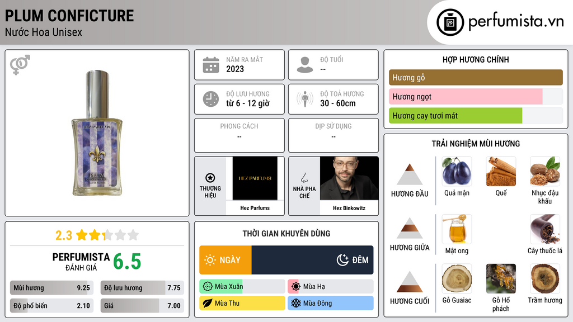
Task: Open the Quế cinnamon note image
Action: point(501,171)
